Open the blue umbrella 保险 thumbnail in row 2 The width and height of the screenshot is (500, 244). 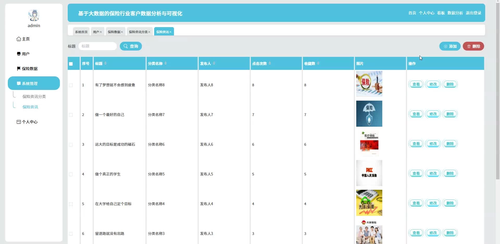pos(369,114)
